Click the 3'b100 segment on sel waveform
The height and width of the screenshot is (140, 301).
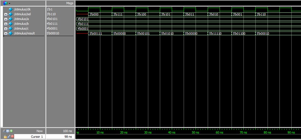coord(148,14)
